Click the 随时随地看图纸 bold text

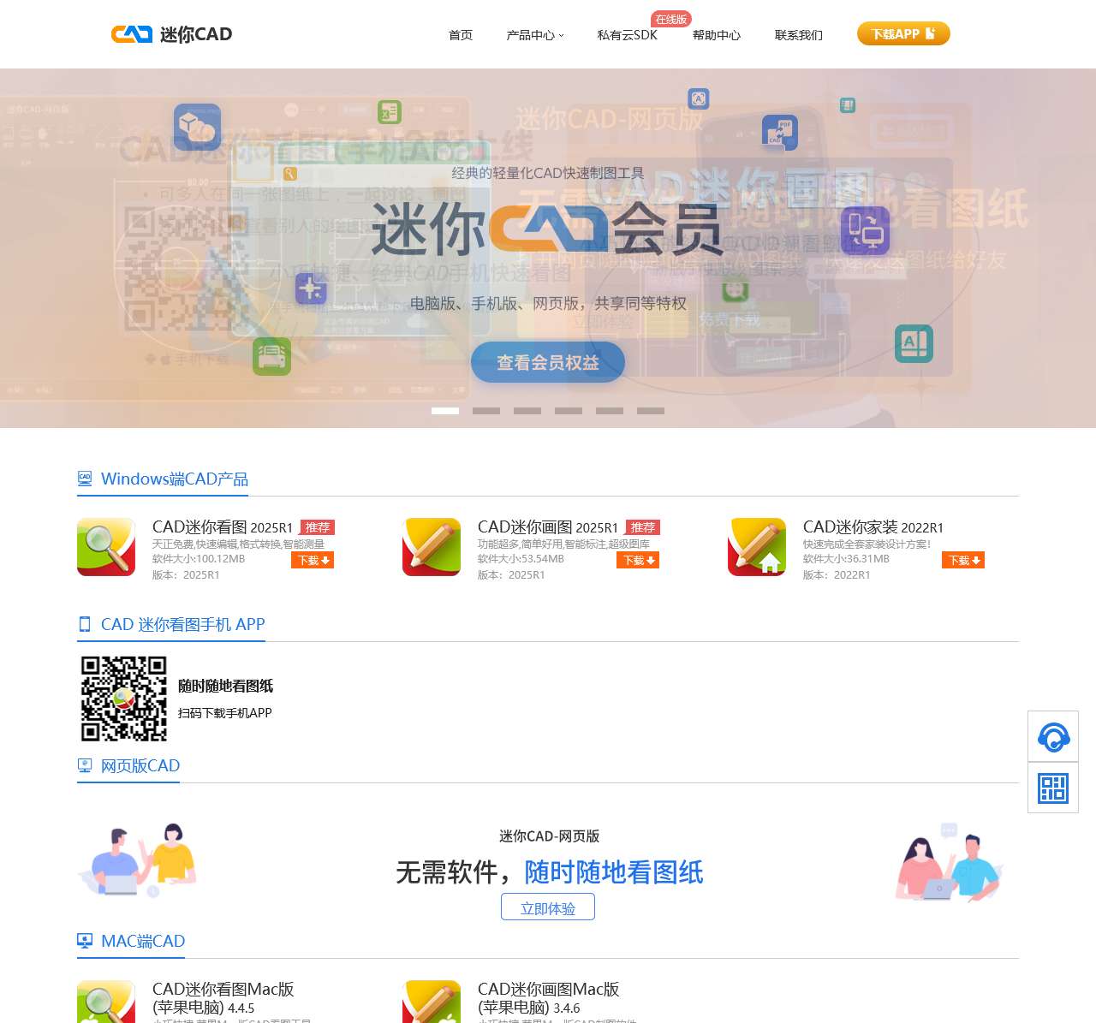point(226,686)
